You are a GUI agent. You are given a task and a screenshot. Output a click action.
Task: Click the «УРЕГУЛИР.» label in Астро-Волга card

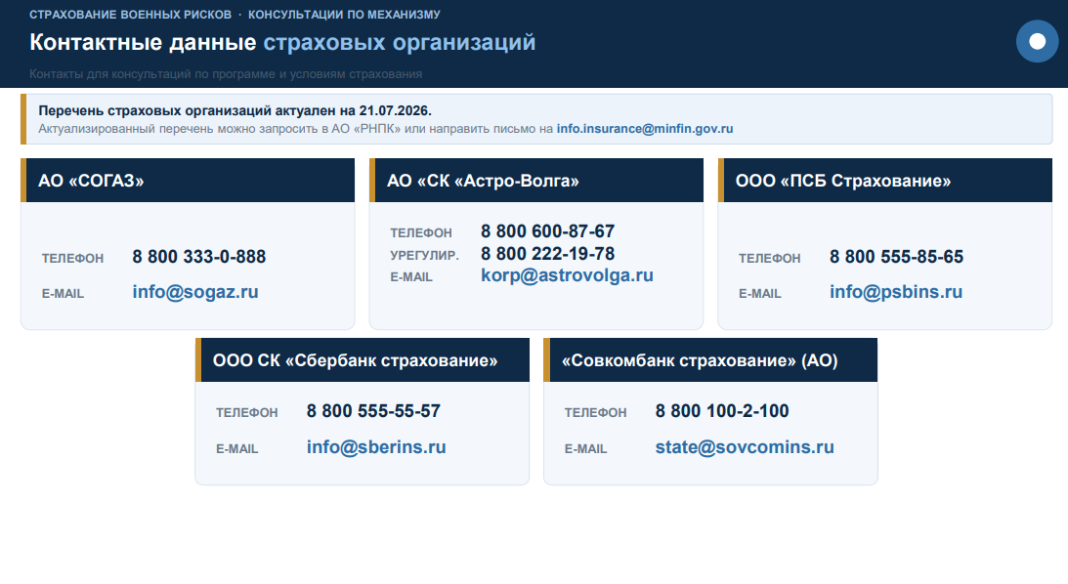click(x=424, y=255)
